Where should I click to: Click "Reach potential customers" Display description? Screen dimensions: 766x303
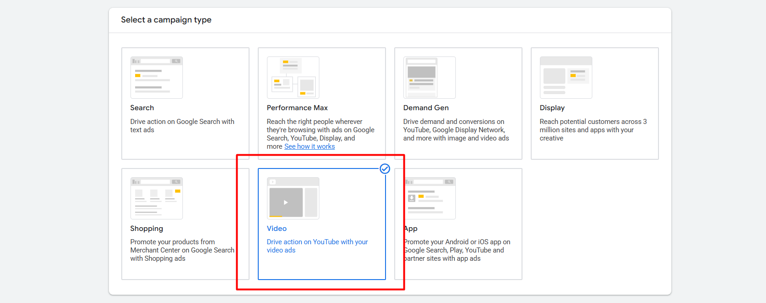[593, 130]
